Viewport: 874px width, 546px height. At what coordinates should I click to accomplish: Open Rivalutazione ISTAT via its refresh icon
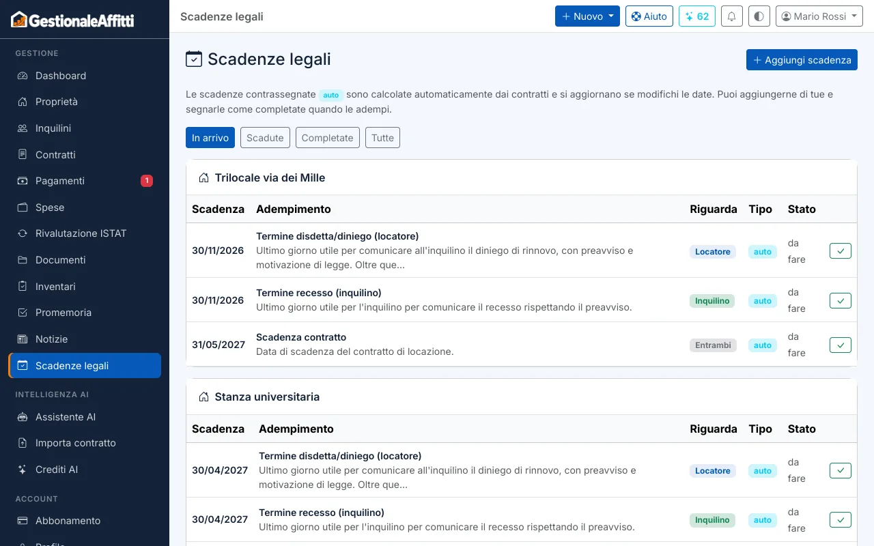[23, 233]
